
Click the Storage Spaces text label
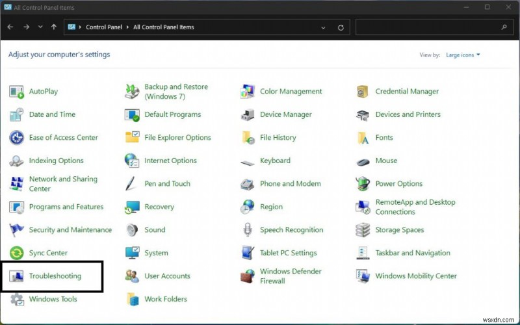400,230
